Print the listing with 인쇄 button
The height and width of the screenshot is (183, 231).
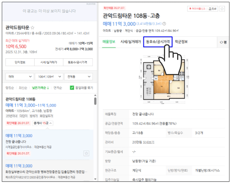pos(213,9)
